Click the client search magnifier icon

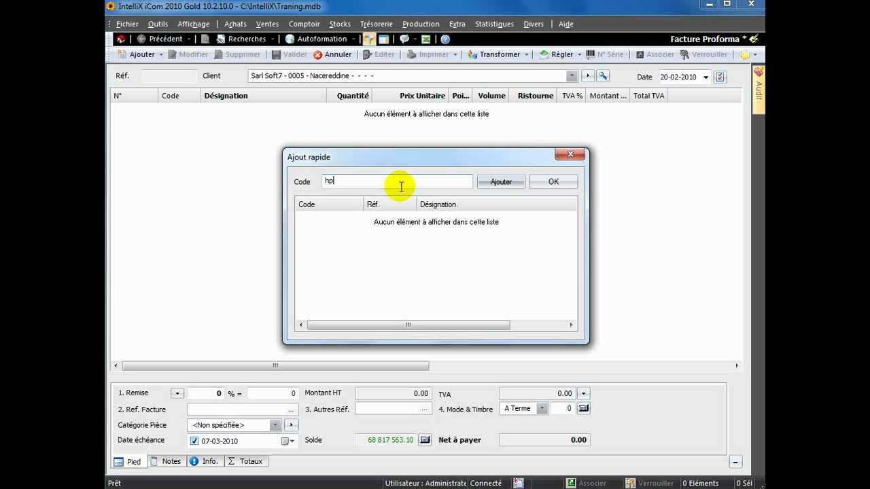[602, 76]
